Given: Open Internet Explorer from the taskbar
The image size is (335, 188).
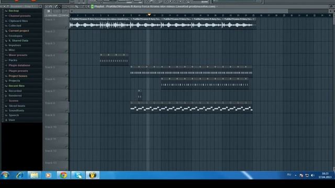Looking at the screenshot, I should 20,175.
